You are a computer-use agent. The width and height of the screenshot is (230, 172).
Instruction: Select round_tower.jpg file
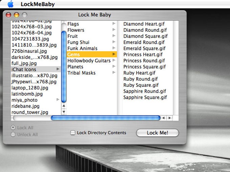[x=30, y=112]
